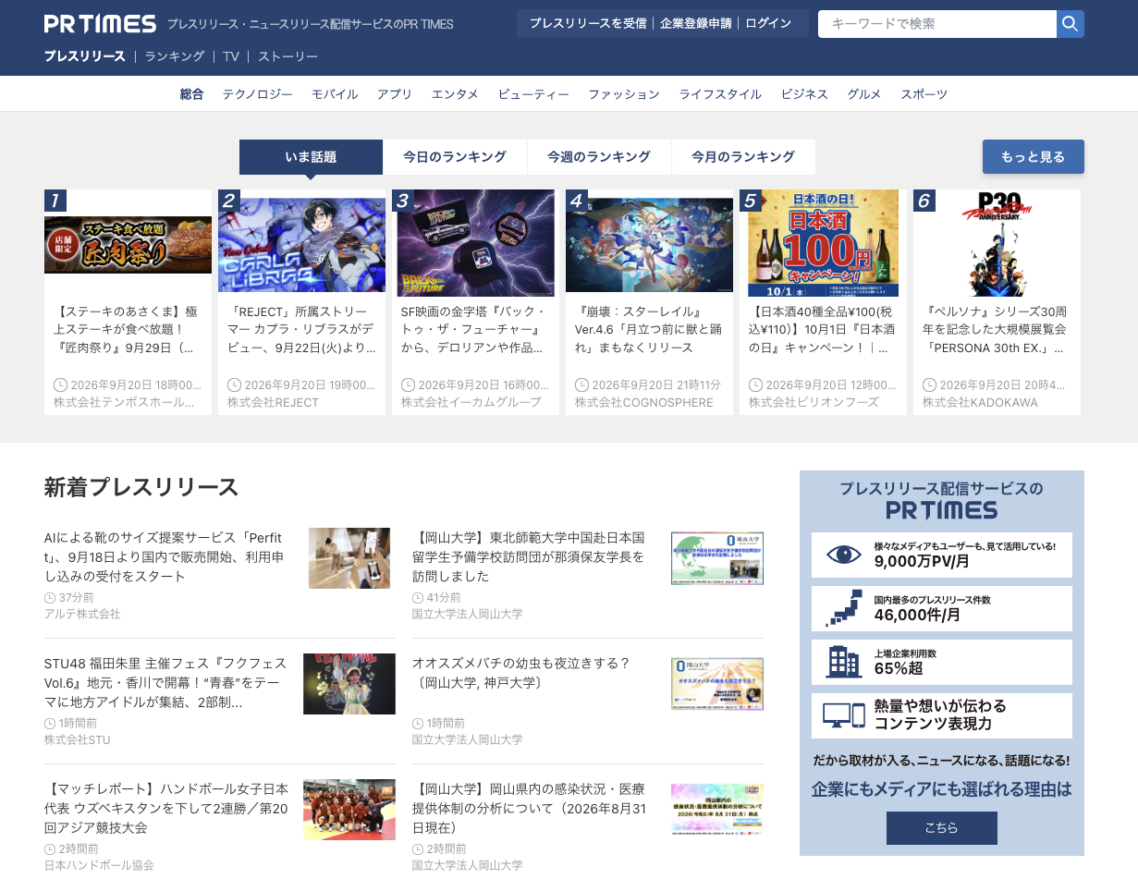Screen dimensions: 1138x879
Task: Open SF映画の金字塔 article title
Action: (475, 330)
